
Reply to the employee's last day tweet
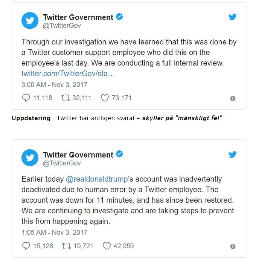(26, 98)
